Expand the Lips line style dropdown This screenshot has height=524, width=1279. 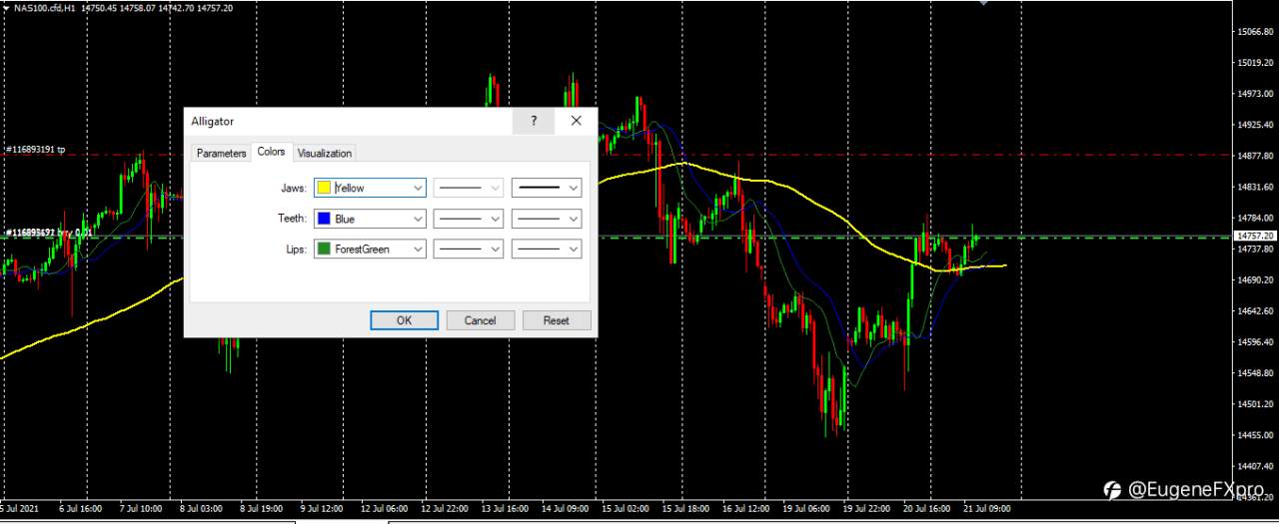tap(468, 249)
